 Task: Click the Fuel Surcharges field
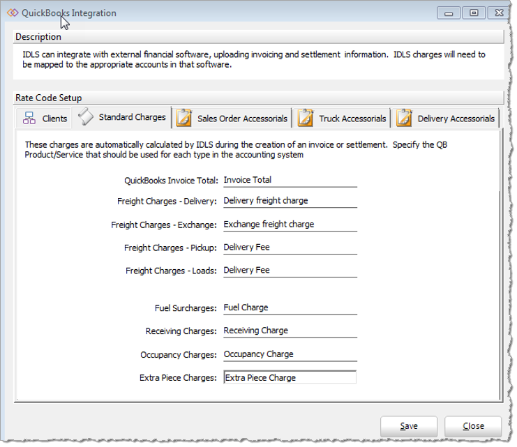tap(290, 308)
